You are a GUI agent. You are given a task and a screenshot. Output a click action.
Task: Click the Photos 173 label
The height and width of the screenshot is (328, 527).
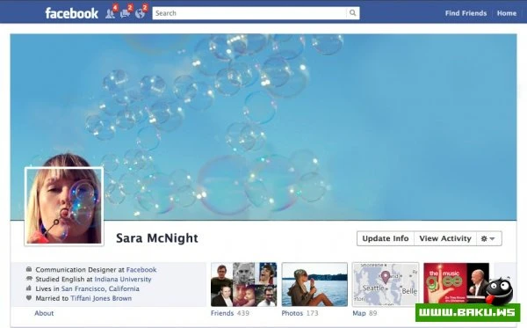click(300, 313)
